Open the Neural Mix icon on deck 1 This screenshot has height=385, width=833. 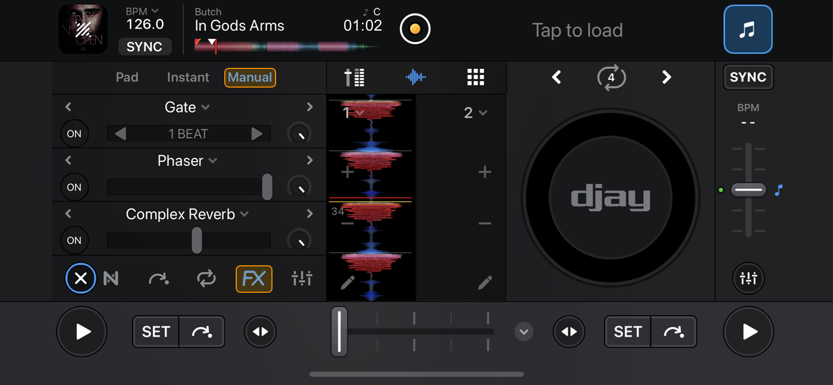(x=111, y=279)
